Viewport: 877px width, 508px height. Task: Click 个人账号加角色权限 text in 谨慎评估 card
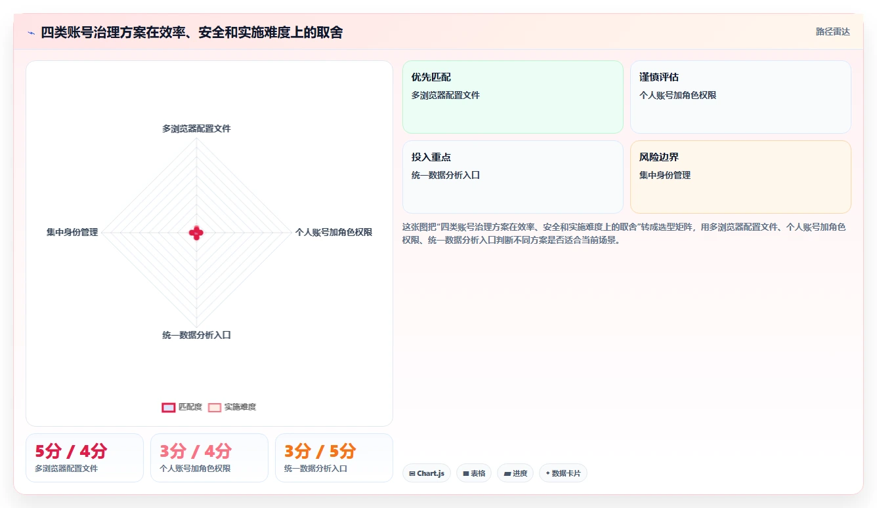[678, 95]
